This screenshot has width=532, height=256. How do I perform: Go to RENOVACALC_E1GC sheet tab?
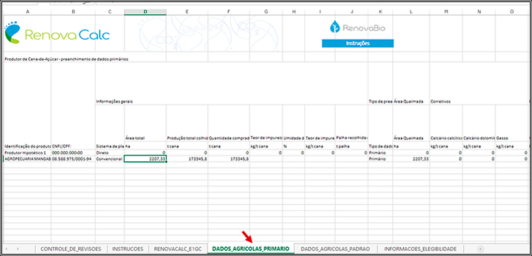[178, 248]
